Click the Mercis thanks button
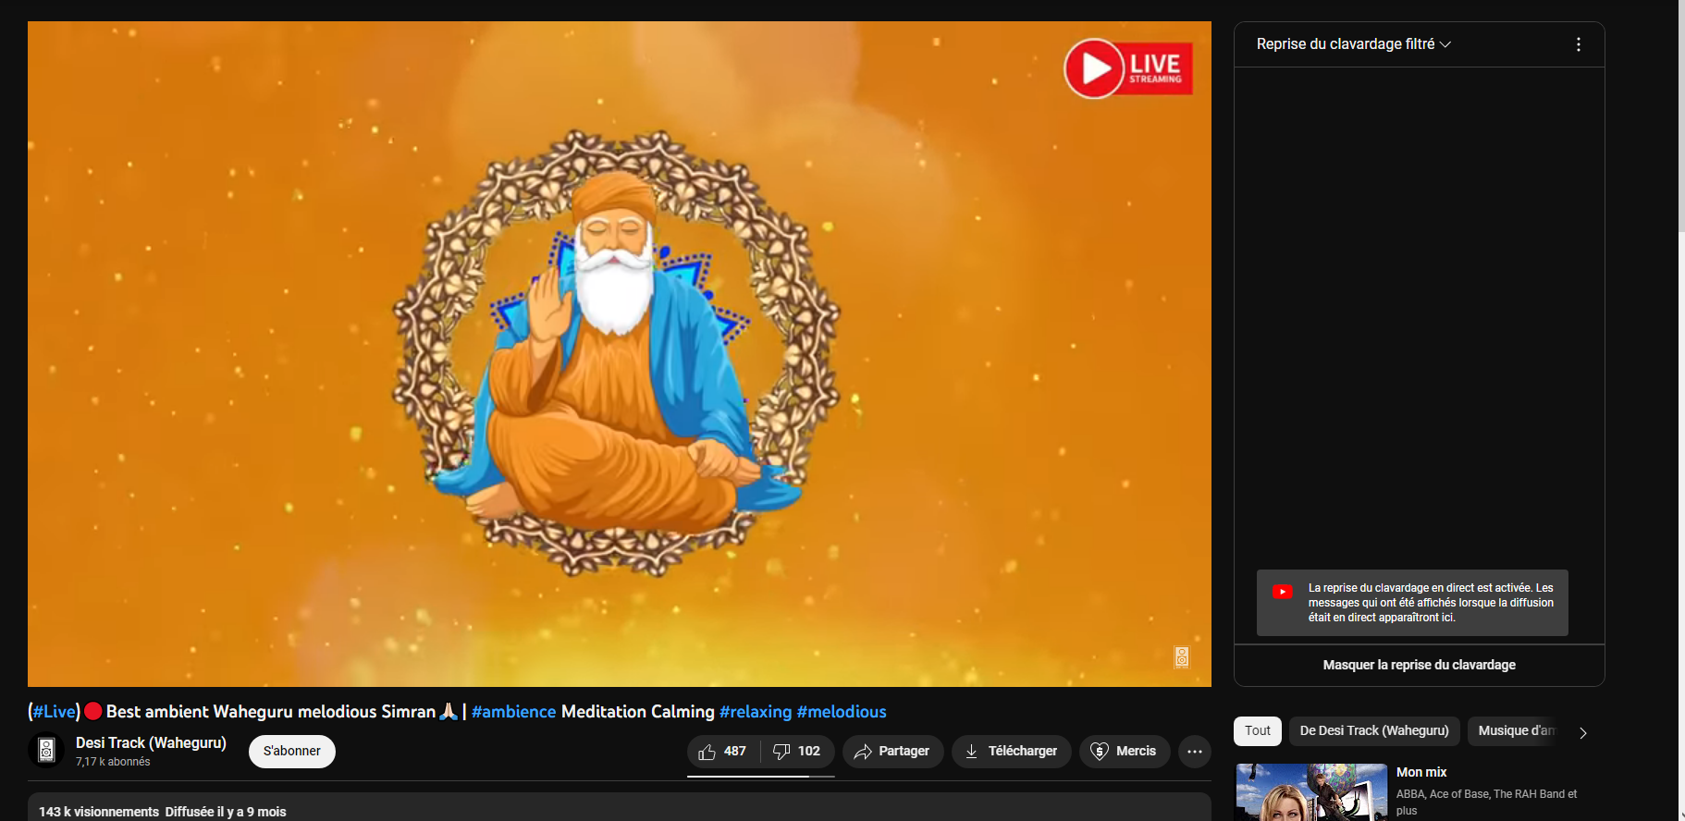Screen dimensions: 1685x821 pyautogui.click(x=1124, y=752)
